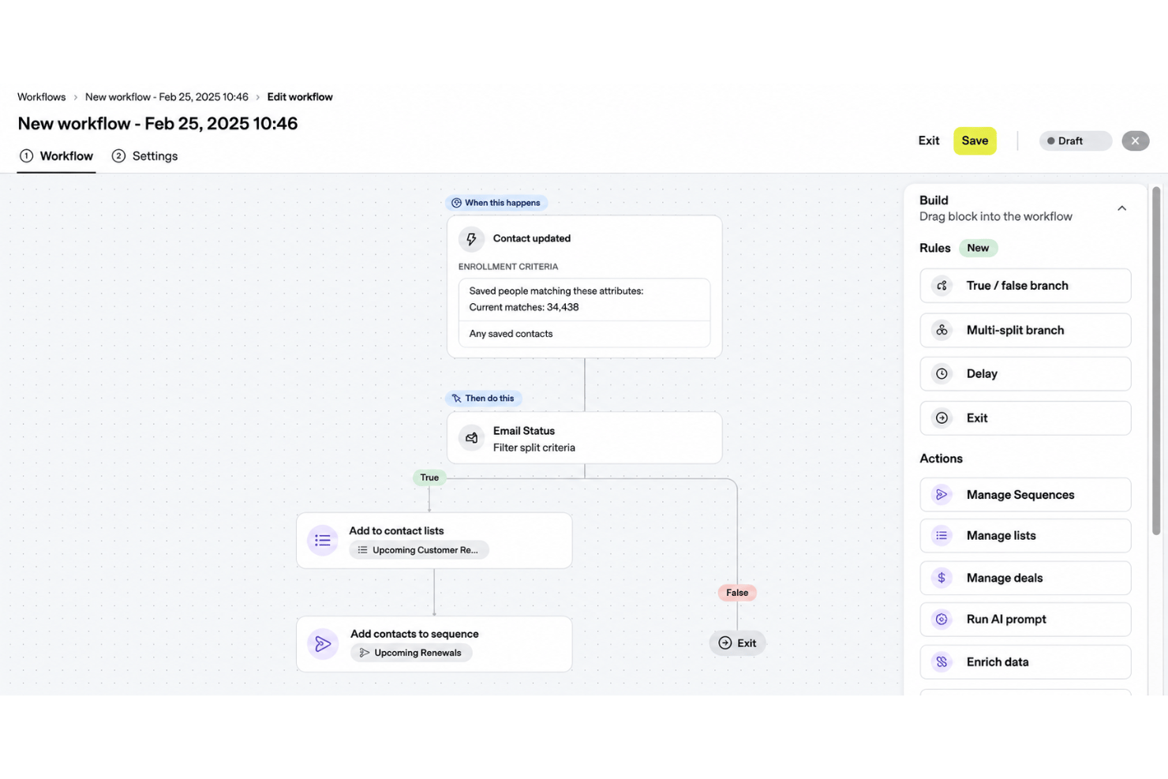Click the Manage lists icon
The width and height of the screenshot is (1168, 779).
tap(942, 536)
